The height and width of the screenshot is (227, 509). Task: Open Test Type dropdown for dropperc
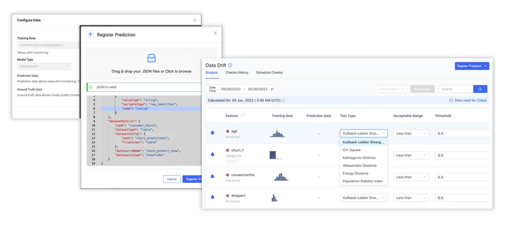pyautogui.click(x=364, y=197)
